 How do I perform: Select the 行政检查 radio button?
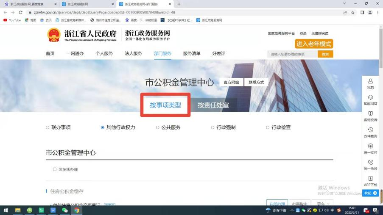coord(268,127)
